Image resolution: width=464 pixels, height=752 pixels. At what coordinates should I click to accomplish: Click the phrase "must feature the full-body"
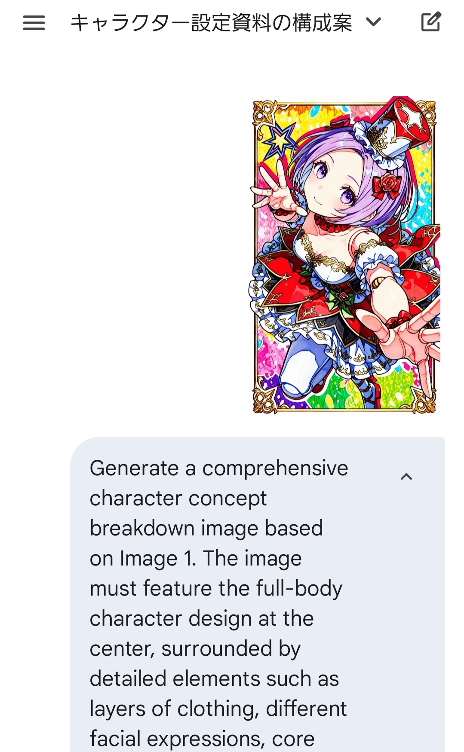[216, 589]
